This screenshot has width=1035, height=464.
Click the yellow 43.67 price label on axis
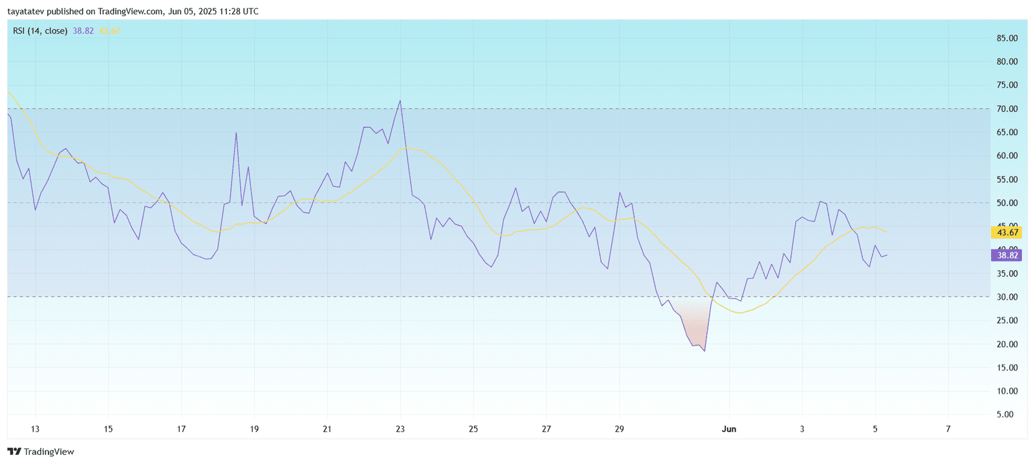click(1007, 233)
